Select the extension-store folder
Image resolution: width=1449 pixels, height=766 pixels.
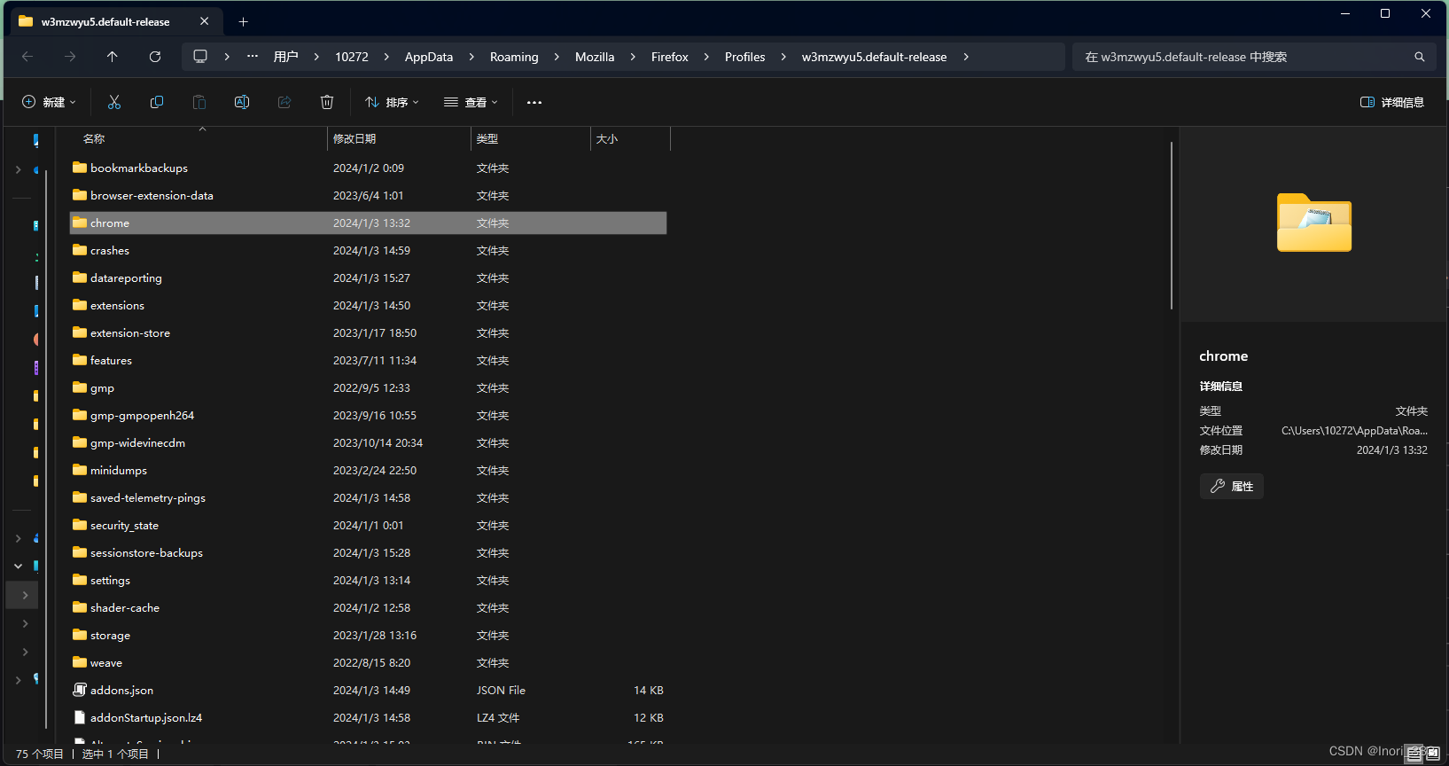pos(368,332)
